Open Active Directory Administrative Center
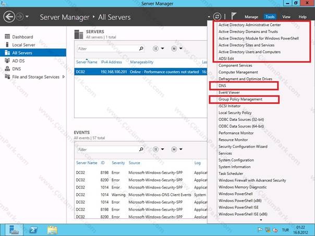The image size is (315, 236). point(249,25)
